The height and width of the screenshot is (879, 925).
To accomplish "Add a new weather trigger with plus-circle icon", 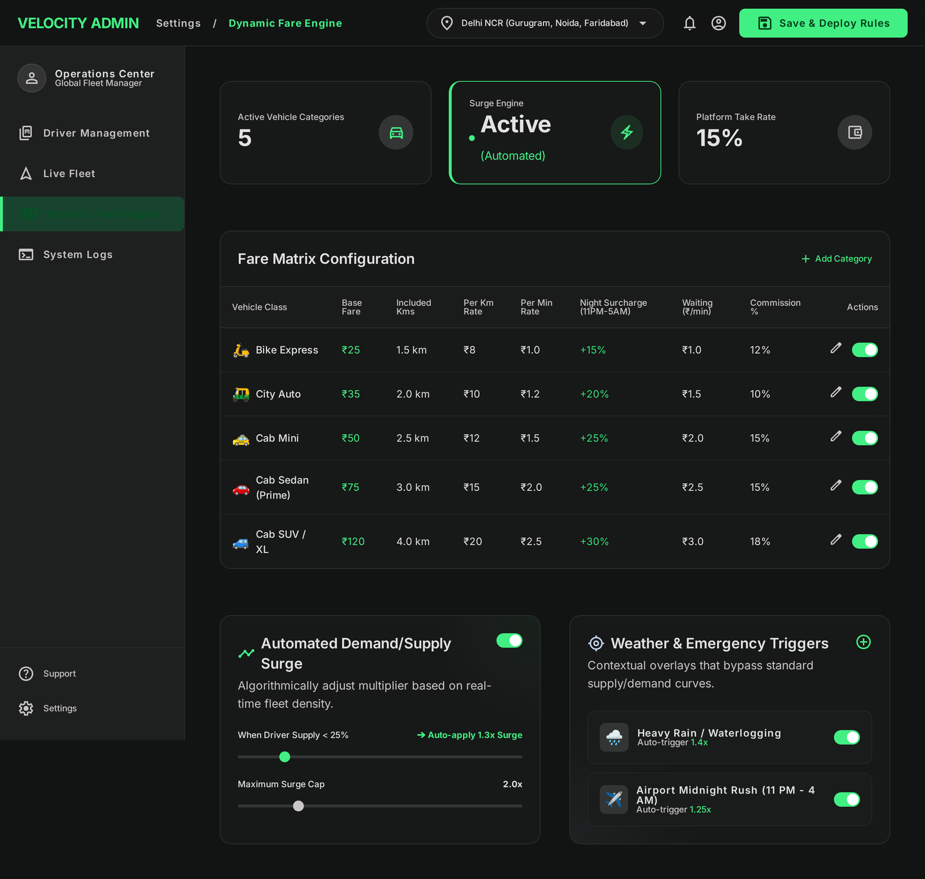I will pos(864,642).
